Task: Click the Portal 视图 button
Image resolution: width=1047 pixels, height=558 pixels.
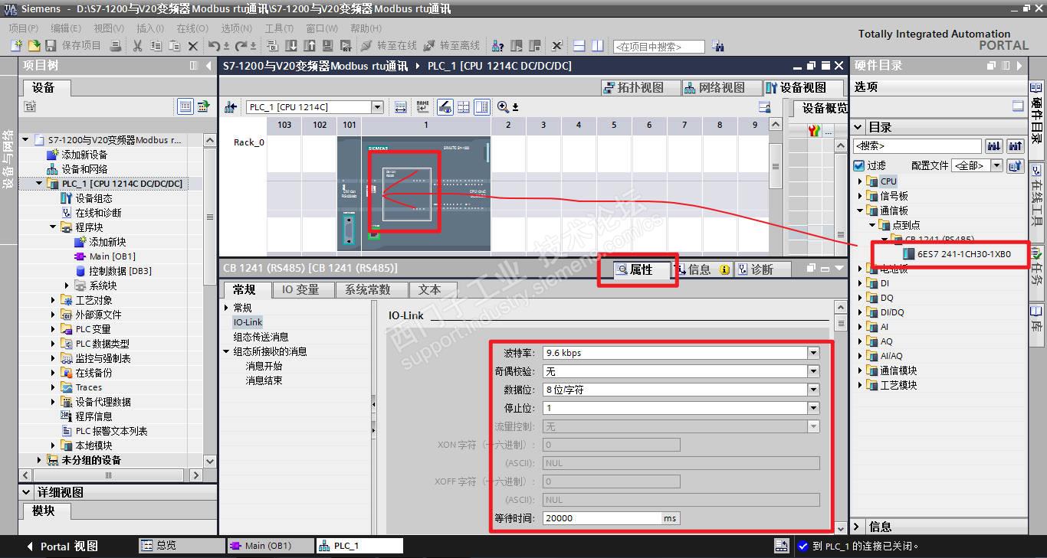Action: 63,547
